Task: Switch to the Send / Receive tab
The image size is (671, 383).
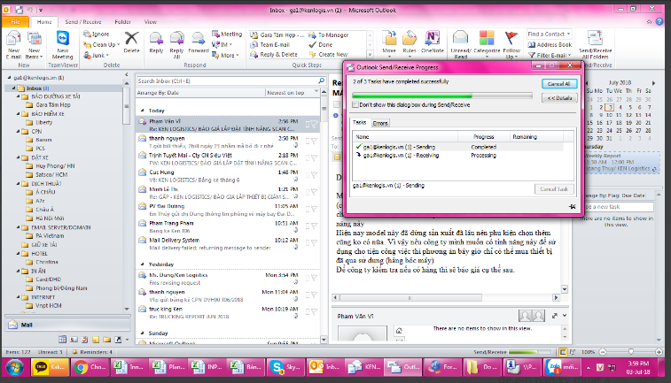Action: point(83,22)
